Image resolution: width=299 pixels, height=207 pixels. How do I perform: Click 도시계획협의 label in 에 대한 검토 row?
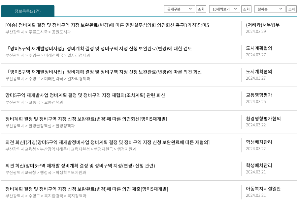[x=259, y=48]
